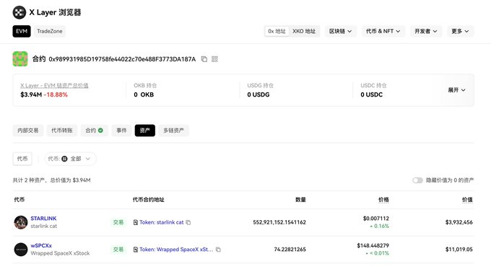Copy the starlink cat token address
Viewport: 491px width, 272px height.
[x=188, y=222]
